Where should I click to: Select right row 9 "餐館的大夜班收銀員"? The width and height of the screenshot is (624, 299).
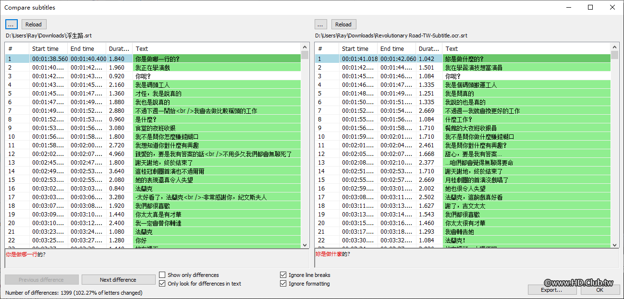pos(463,128)
